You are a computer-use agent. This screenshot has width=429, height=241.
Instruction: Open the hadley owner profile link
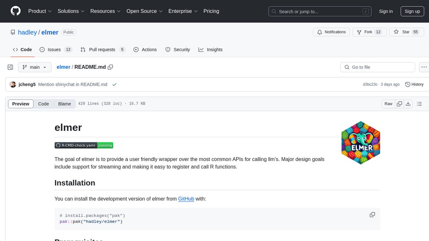tap(27, 32)
